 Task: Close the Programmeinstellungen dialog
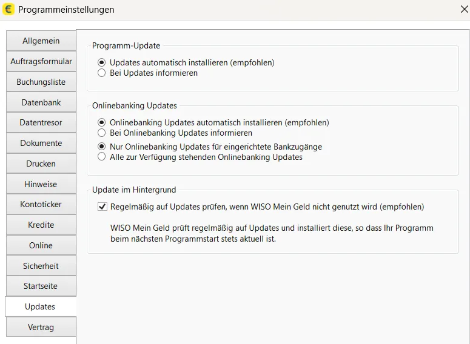pos(464,10)
